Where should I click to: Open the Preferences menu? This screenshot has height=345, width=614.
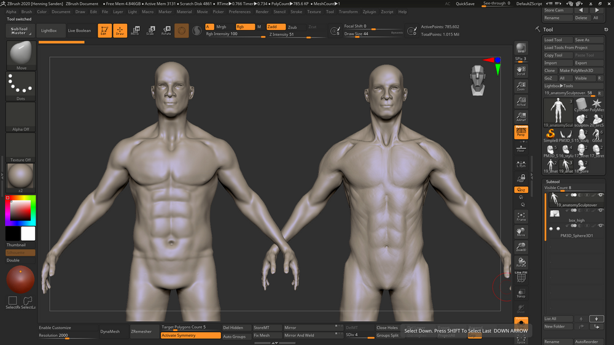click(x=239, y=12)
